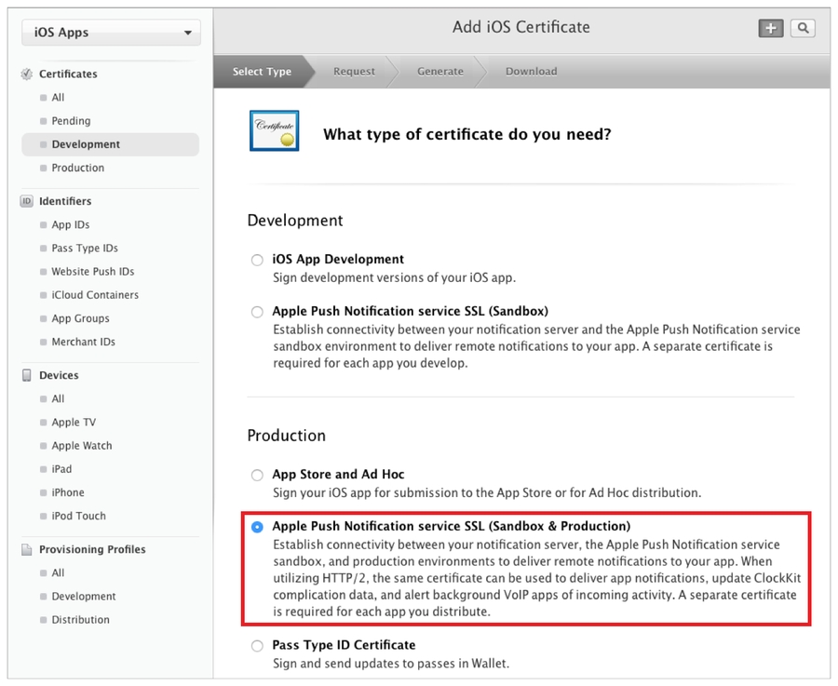This screenshot has width=838, height=686.
Task: Click the Certificates section icon
Action: (x=27, y=74)
